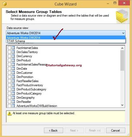132x137 pixels.
Task: Click the Cancel button
Action: coord(116,131)
